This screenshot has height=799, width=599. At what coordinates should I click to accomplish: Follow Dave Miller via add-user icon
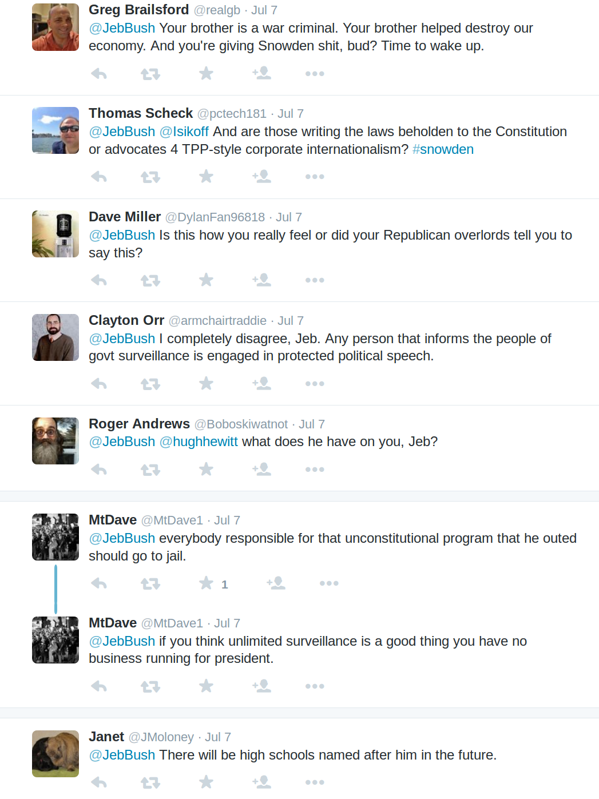click(x=262, y=280)
